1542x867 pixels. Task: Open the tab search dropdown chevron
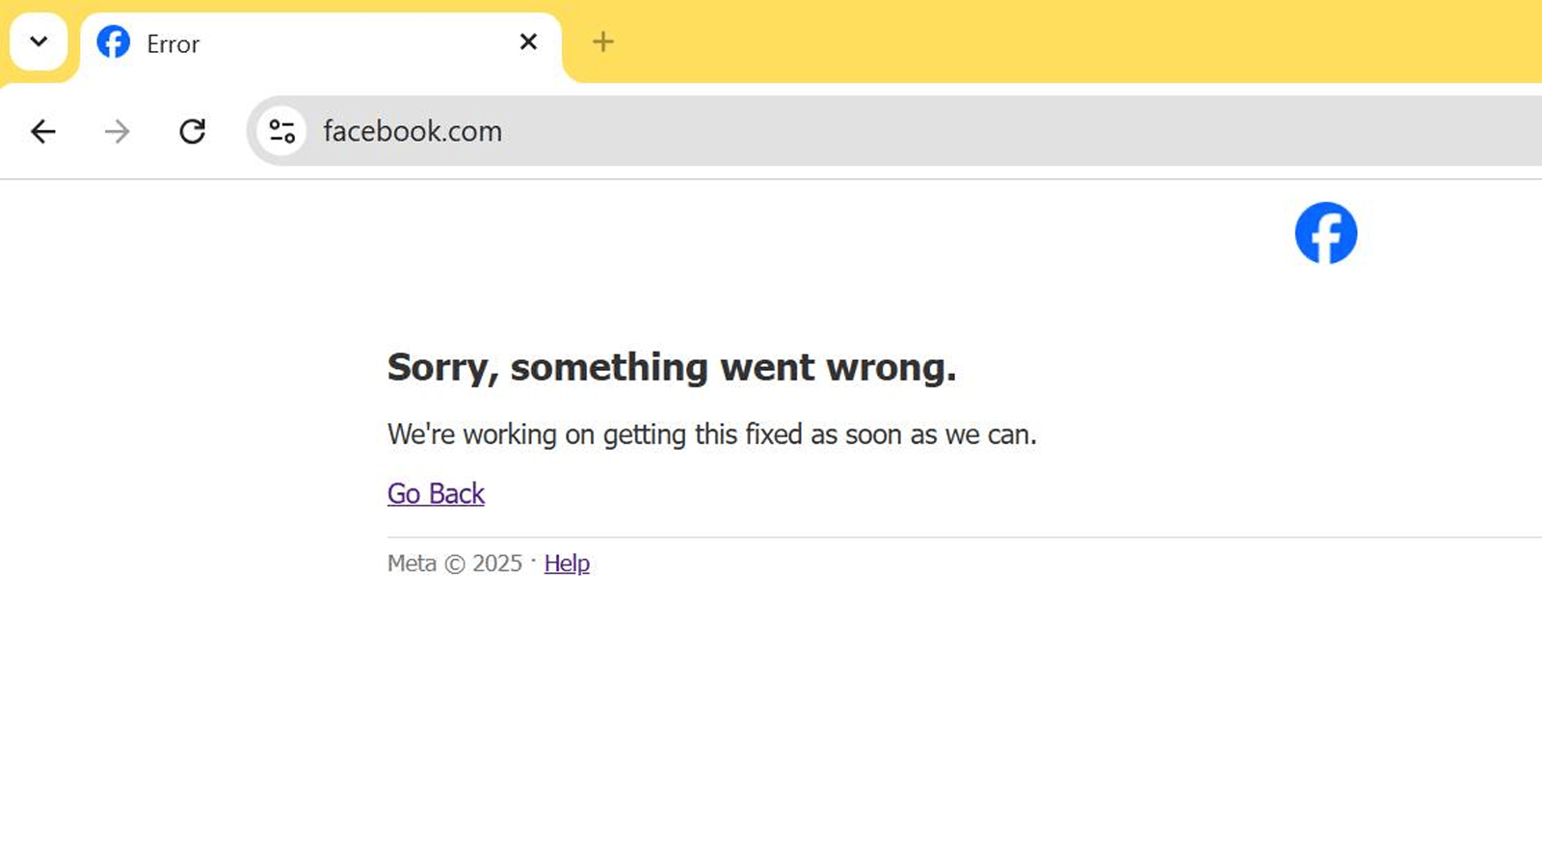point(39,41)
